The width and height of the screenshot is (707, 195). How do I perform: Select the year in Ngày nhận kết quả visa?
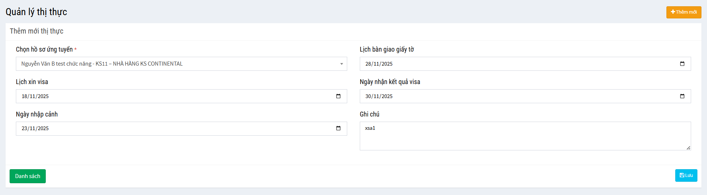387,97
